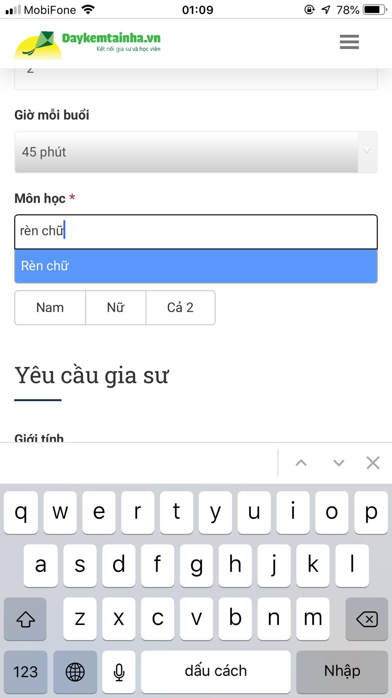The height and width of the screenshot is (698, 392).
Task: Go to previous field with up chevron
Action: coord(301,463)
